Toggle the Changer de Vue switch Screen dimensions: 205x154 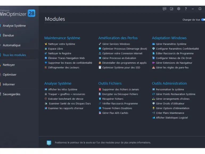[x=203, y=20]
